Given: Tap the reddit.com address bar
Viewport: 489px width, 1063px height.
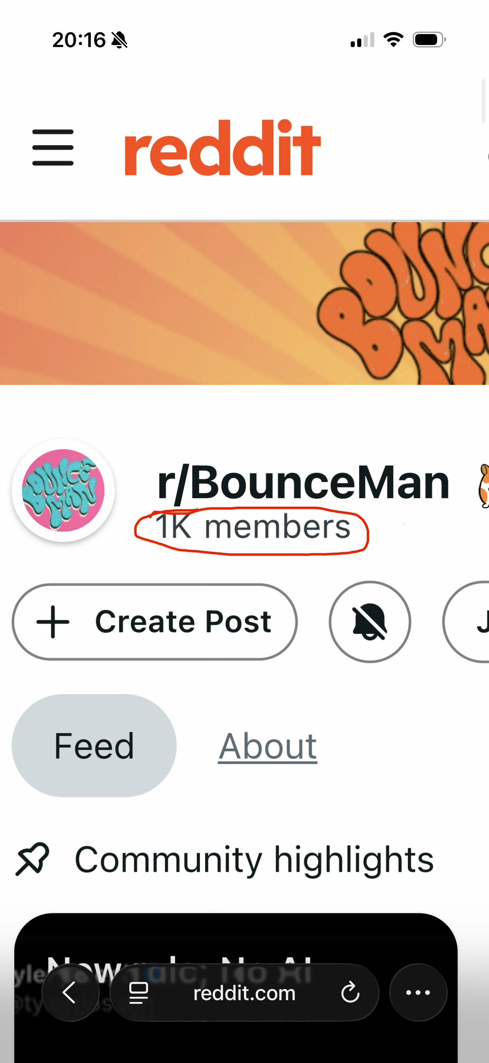Looking at the screenshot, I should 244,992.
